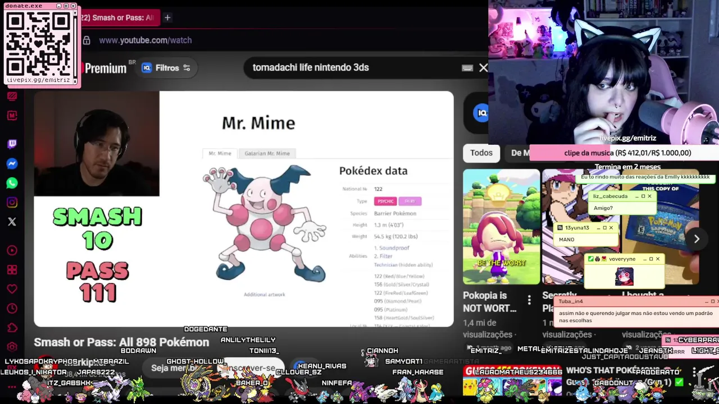The width and height of the screenshot is (719, 404).
Task: Click the Additional artwork link under Mr. Mime
Action: pyautogui.click(x=264, y=294)
